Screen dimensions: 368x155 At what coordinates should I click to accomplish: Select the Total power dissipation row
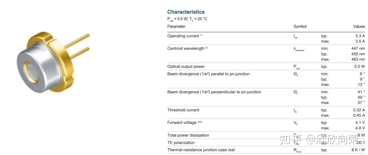(x=266, y=135)
